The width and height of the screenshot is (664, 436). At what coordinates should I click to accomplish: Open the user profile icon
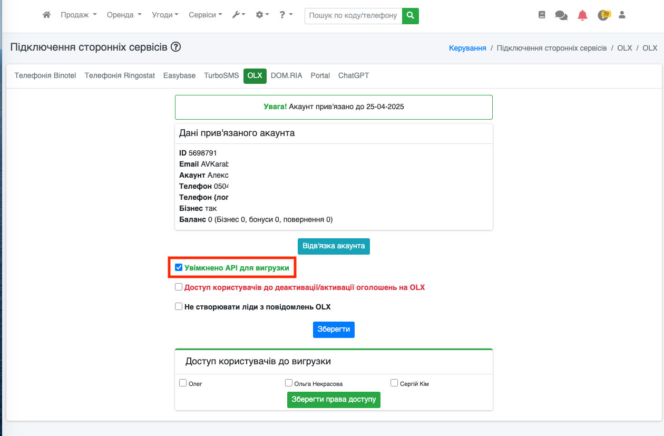click(x=622, y=15)
